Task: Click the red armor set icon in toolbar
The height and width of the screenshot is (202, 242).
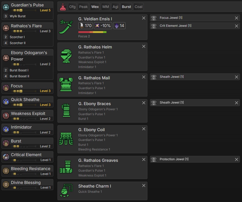Action: pos(63,7)
